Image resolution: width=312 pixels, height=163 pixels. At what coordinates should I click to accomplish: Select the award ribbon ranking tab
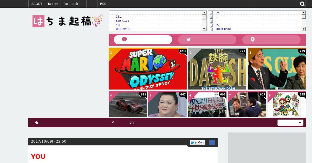coord(271,40)
